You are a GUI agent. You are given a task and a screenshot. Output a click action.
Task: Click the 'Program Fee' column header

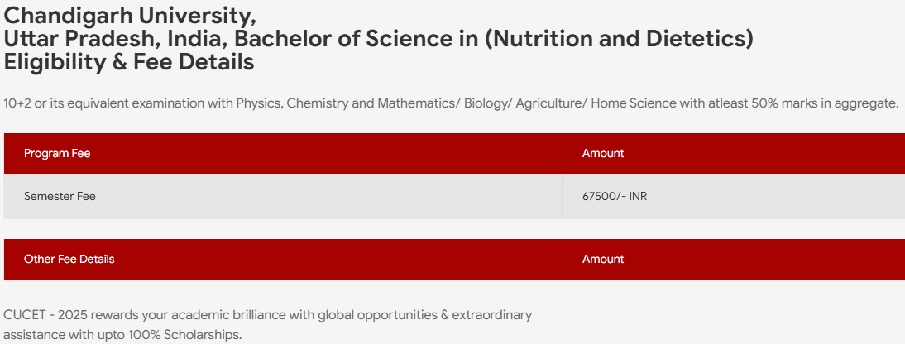57,153
